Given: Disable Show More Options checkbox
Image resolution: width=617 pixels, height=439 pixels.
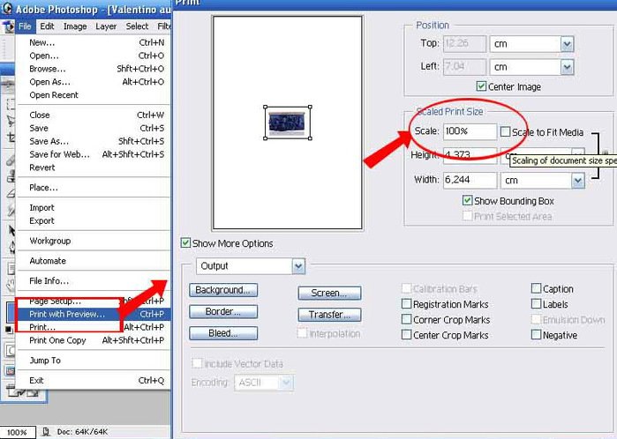Looking at the screenshot, I should [x=185, y=243].
